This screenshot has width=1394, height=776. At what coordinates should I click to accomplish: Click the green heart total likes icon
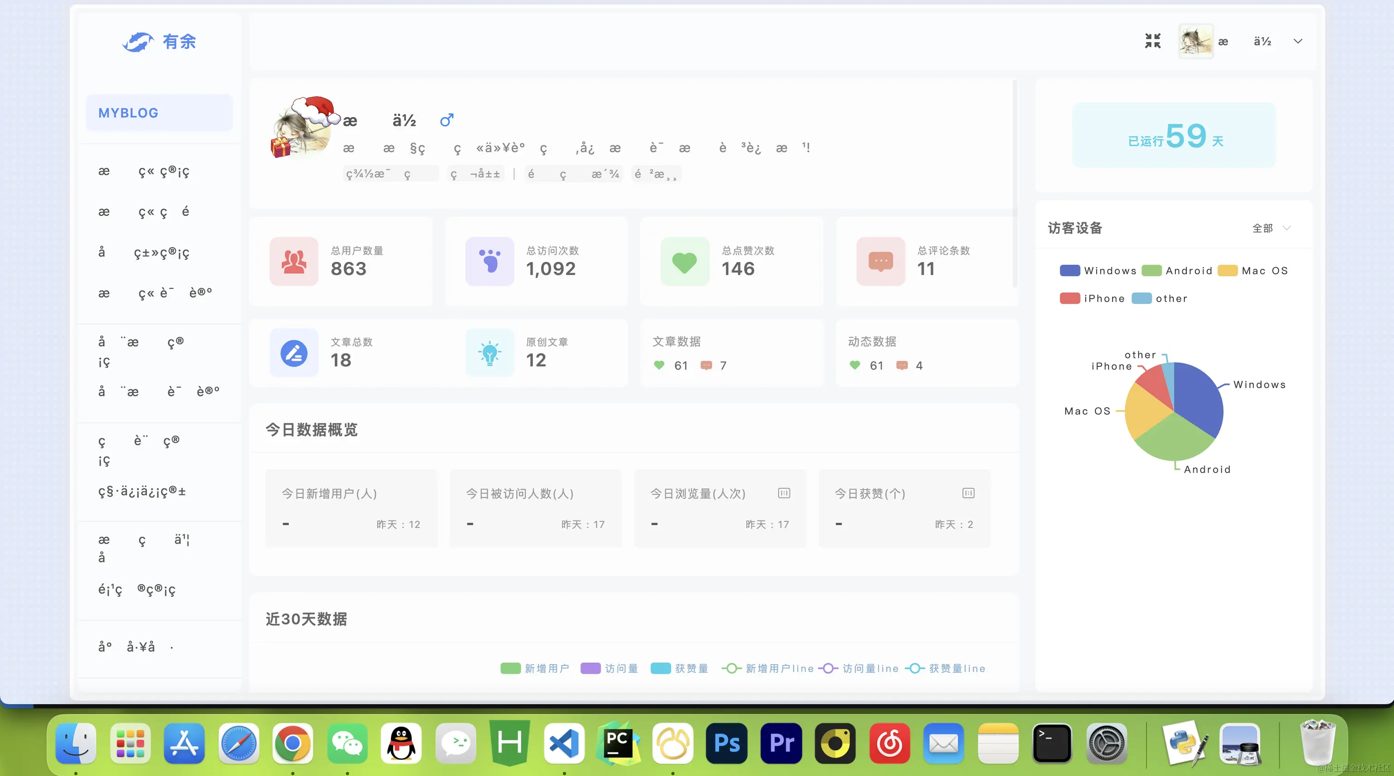tap(685, 262)
